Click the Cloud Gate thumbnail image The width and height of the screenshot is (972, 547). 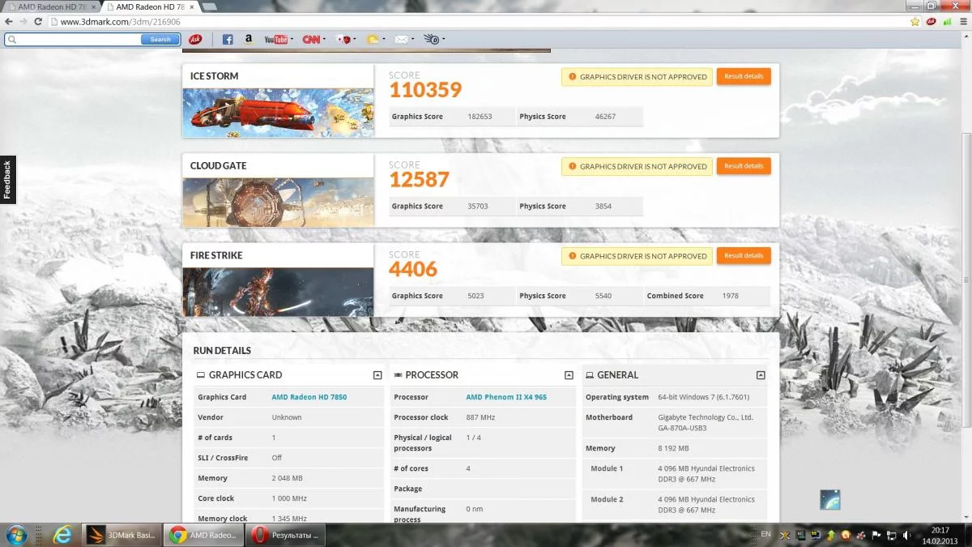278,203
